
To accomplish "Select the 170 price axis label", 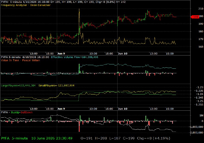I will (x=201, y=39).
